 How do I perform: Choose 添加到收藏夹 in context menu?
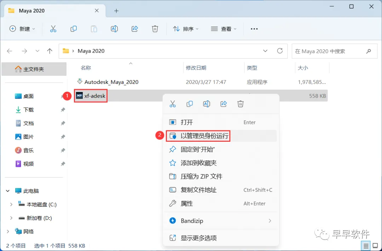[x=221, y=163]
